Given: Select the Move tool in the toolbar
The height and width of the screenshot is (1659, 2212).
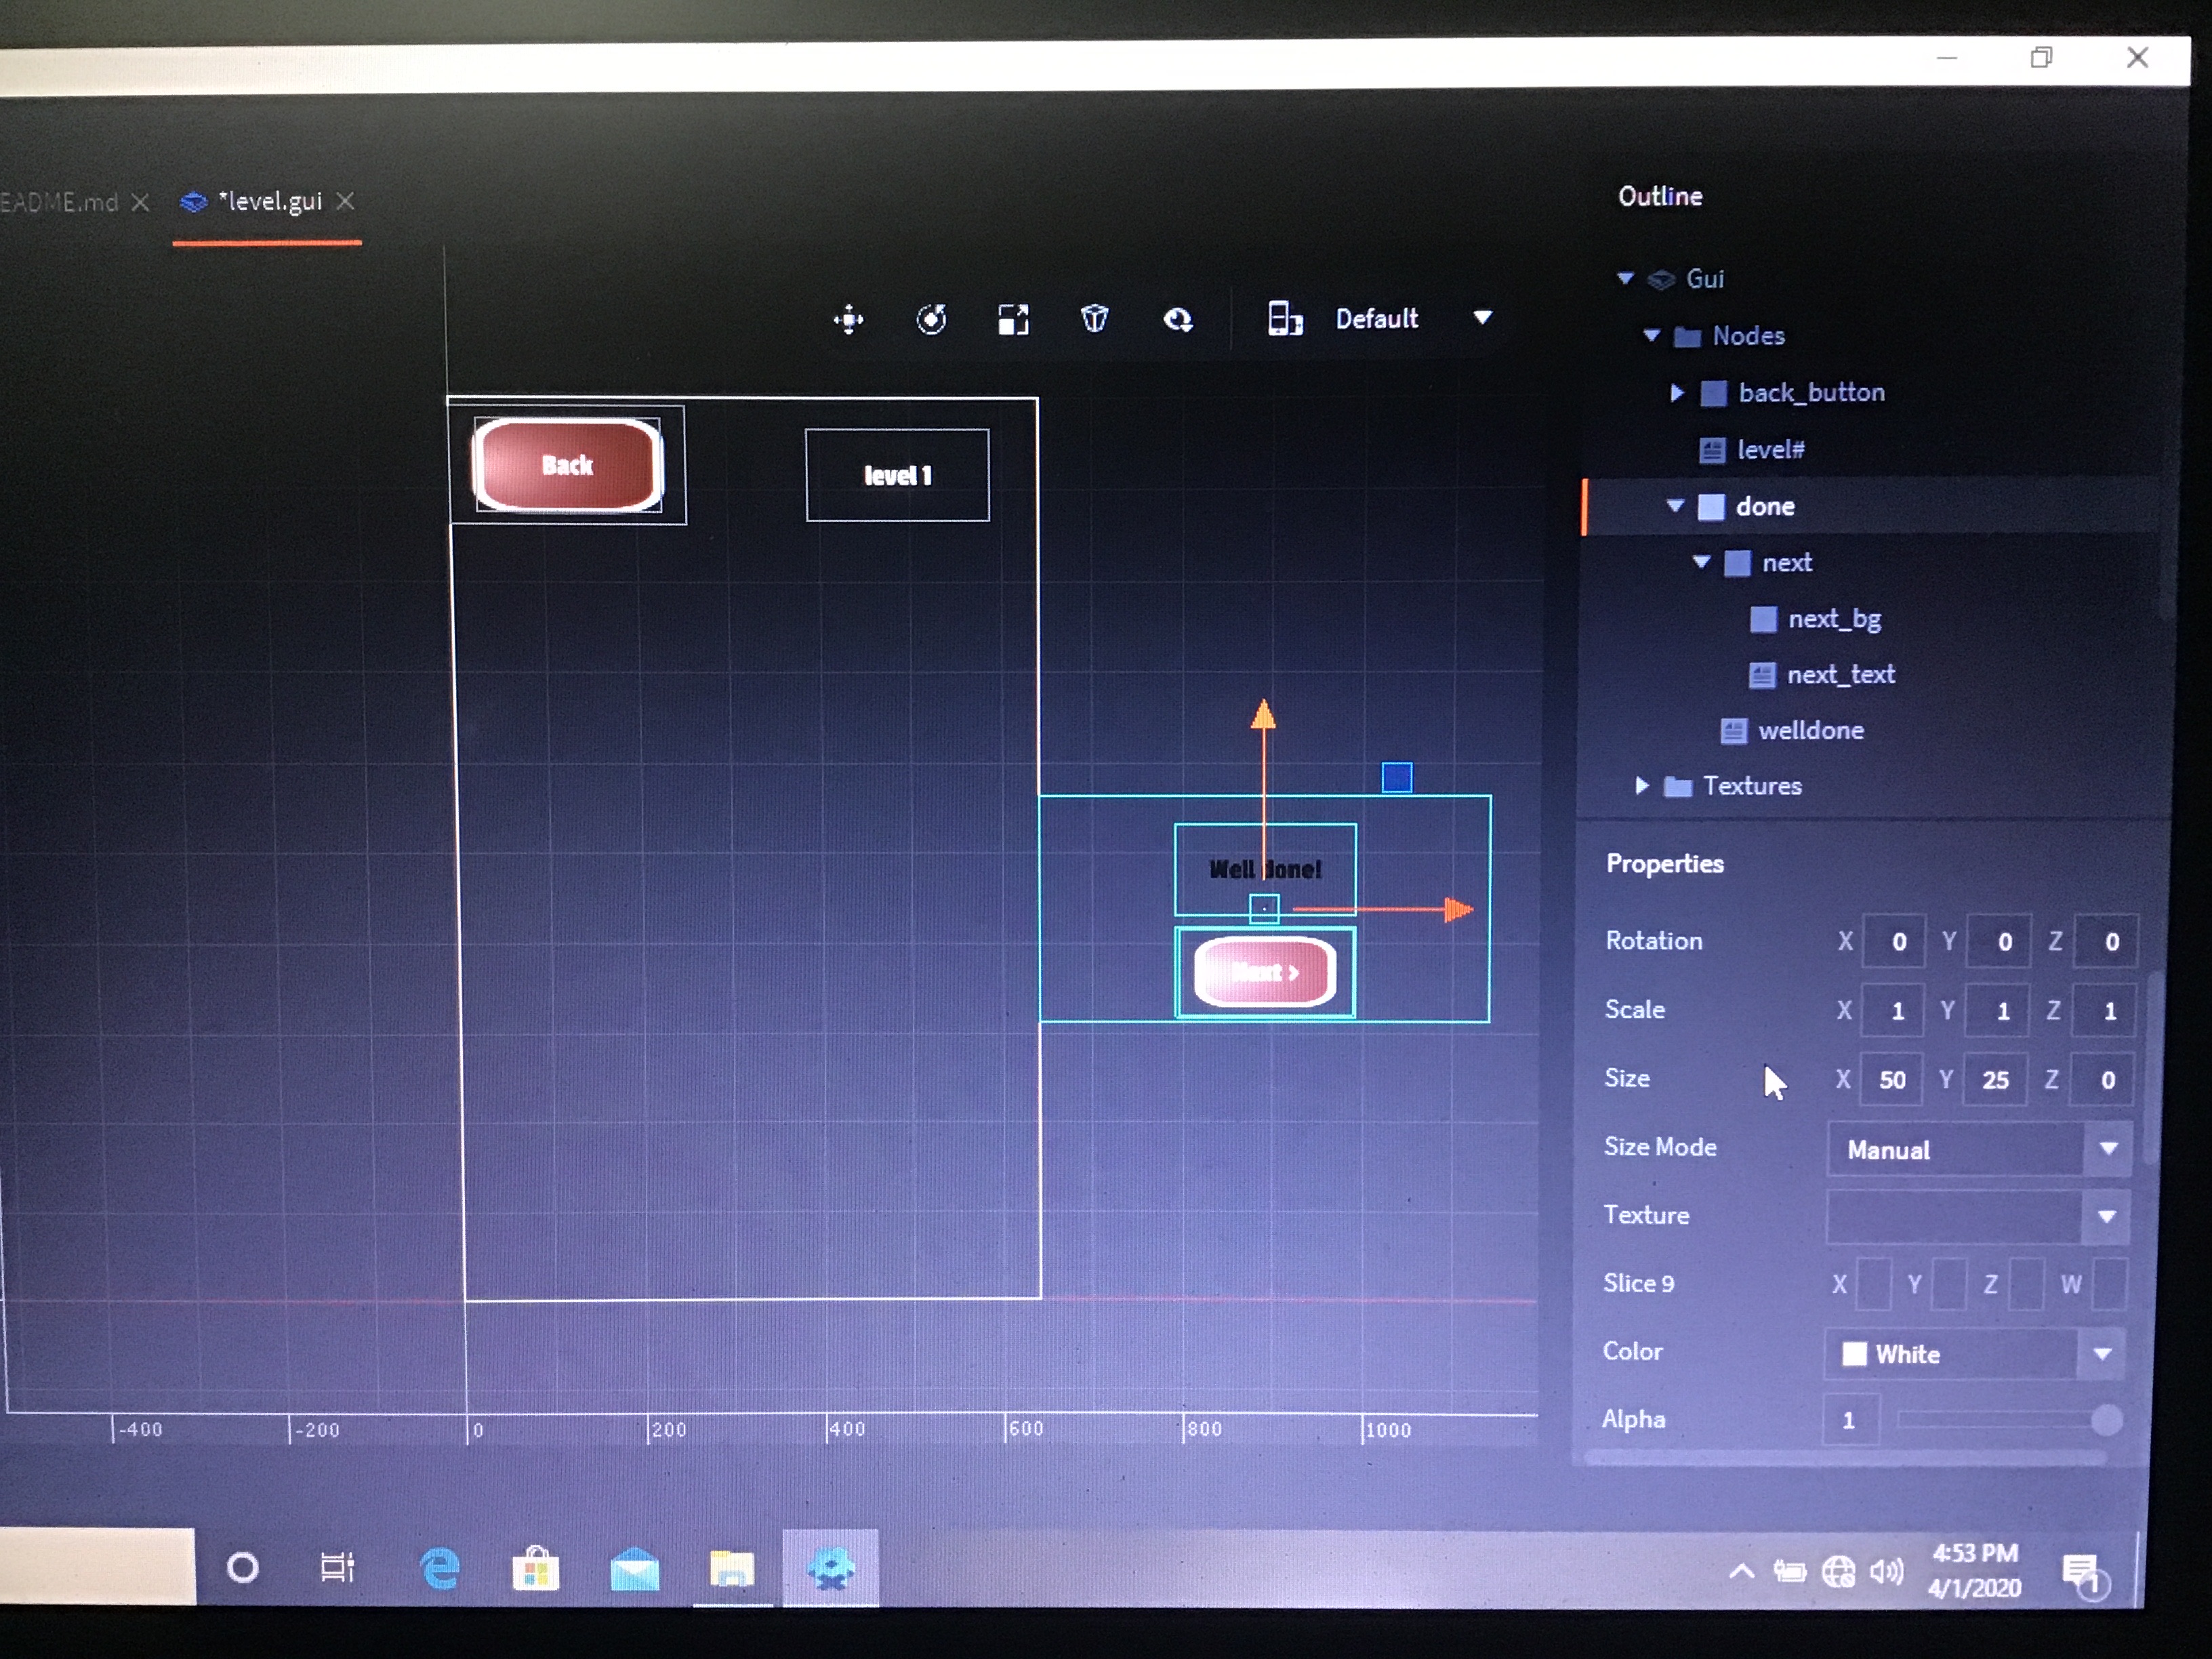Looking at the screenshot, I should [848, 320].
